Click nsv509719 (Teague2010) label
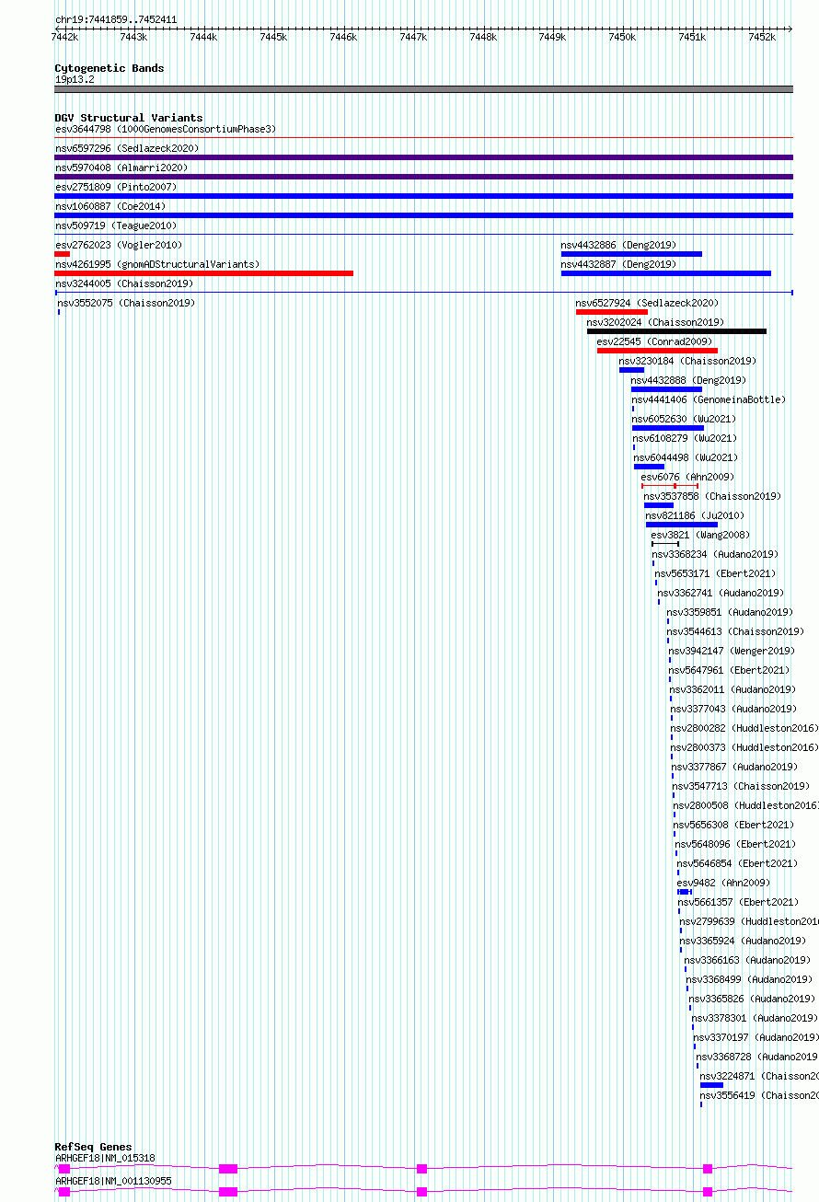 [x=116, y=225]
